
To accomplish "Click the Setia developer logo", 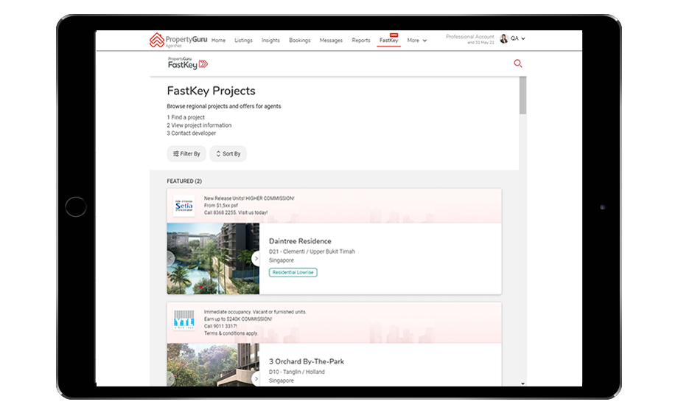I will click(x=184, y=206).
